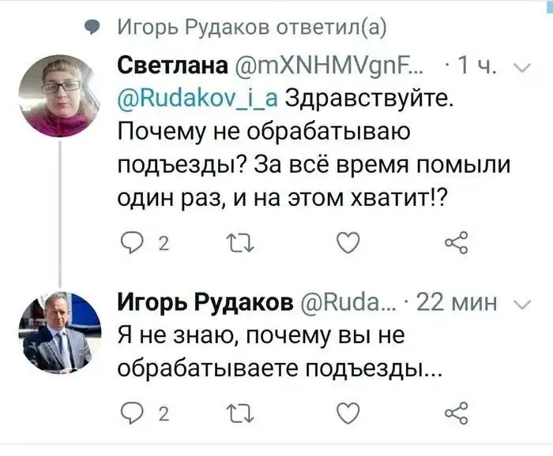This screenshot has width=553, height=456.
Task: Click the speech bubble icon beside the header
Action: 92,28
